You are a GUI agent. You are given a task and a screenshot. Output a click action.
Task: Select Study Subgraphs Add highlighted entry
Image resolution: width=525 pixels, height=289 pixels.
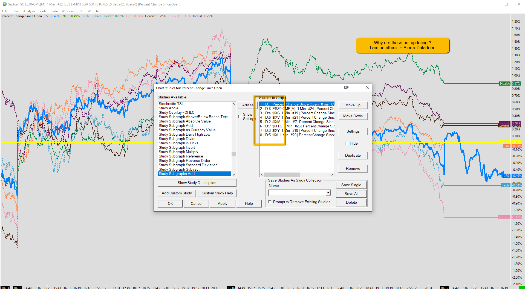(195, 174)
